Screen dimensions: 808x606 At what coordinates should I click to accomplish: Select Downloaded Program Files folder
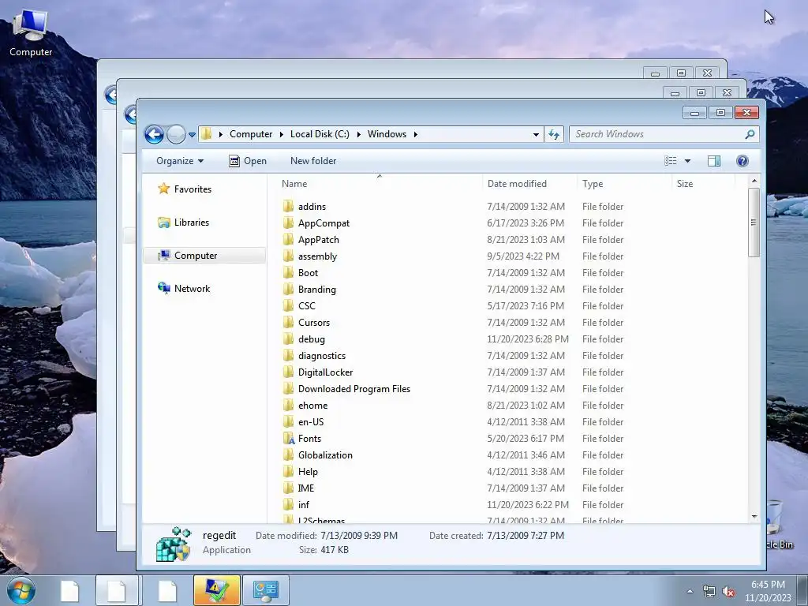coord(354,388)
